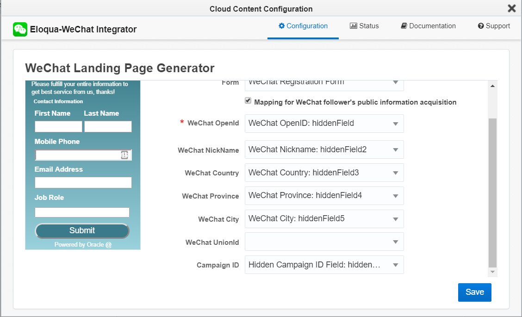The image size is (522, 317).
Task: Open the Form dropdown with WeChat Registration Form
Action: [324, 85]
